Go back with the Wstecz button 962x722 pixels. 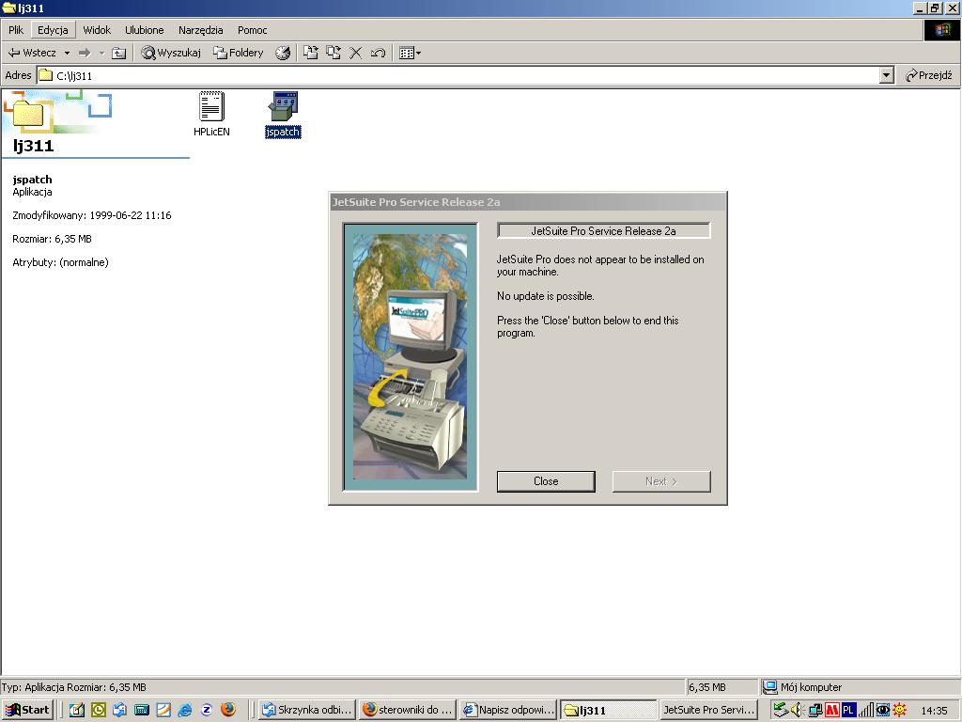[32, 53]
